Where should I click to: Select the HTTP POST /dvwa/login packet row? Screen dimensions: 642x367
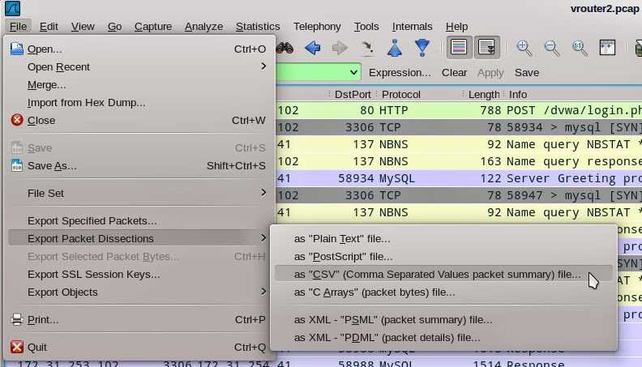[459, 110]
